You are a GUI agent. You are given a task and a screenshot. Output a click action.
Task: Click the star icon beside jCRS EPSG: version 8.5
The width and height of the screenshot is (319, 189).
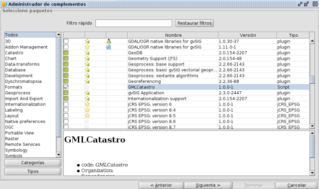click(87, 116)
